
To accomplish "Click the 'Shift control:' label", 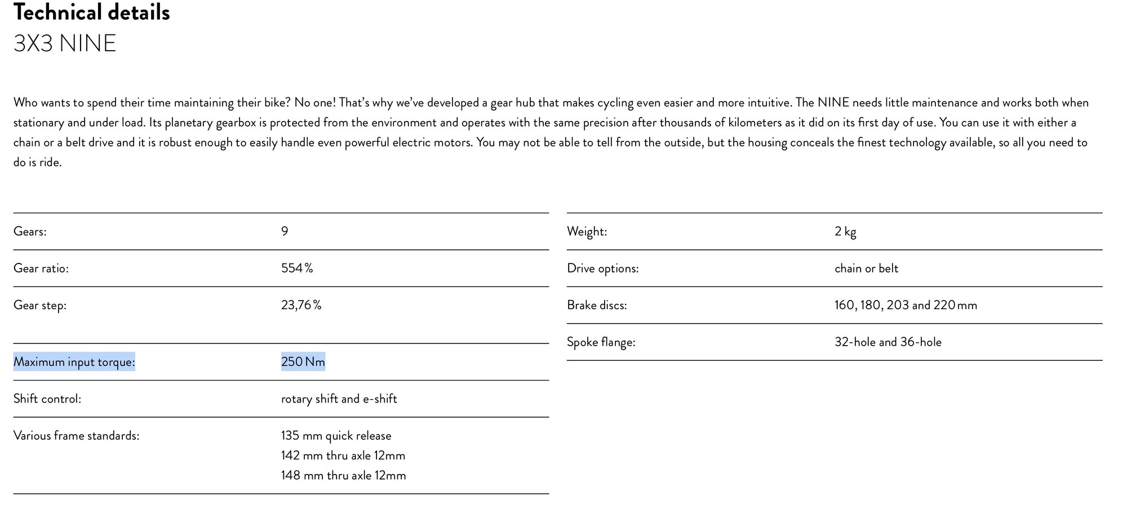I will point(47,399).
